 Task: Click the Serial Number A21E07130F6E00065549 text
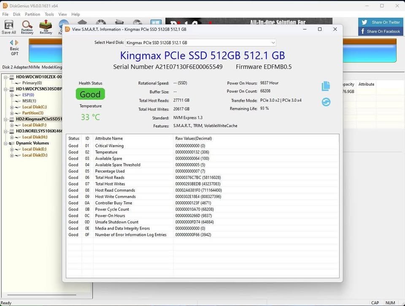168,67
